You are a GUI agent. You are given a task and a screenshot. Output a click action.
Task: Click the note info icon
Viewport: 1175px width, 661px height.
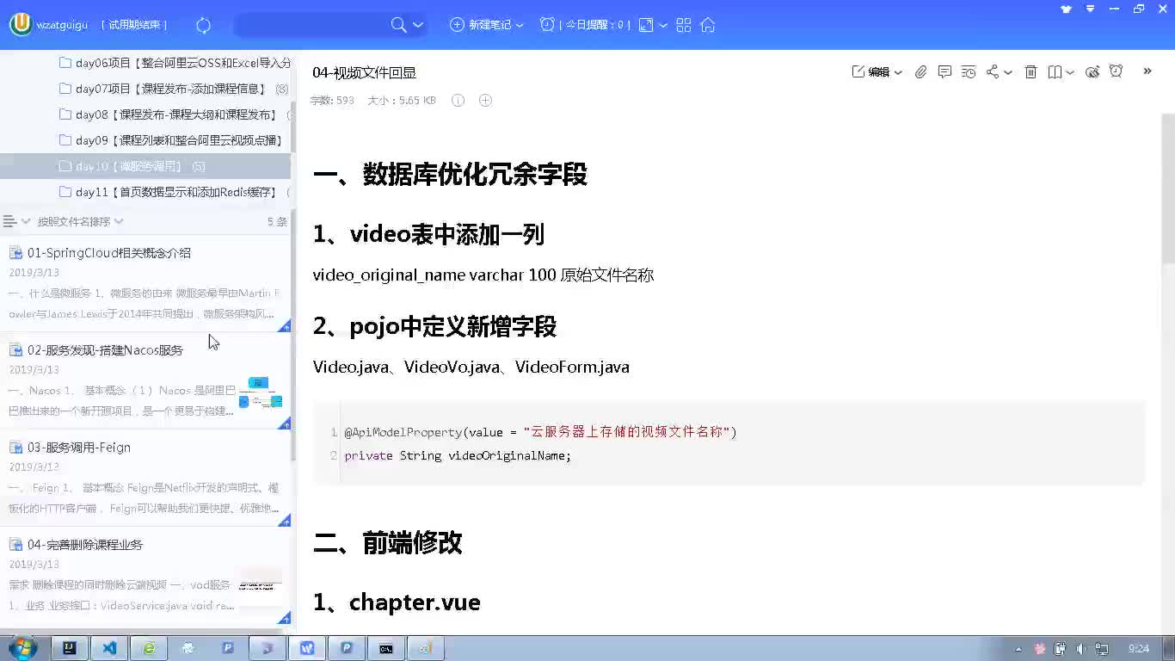458,100
